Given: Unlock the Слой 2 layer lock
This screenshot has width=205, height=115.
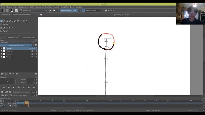Looking at the screenshot, I should (x=32, y=51).
